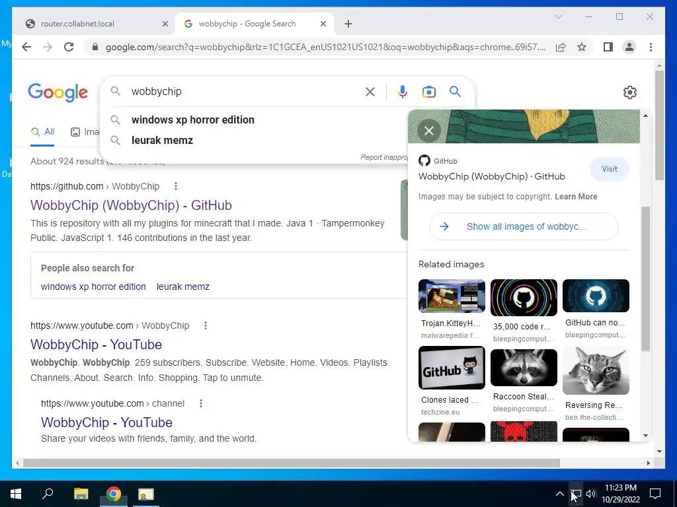Share this page using the share icon
This screenshot has width=677, height=507.
pyautogui.click(x=561, y=47)
